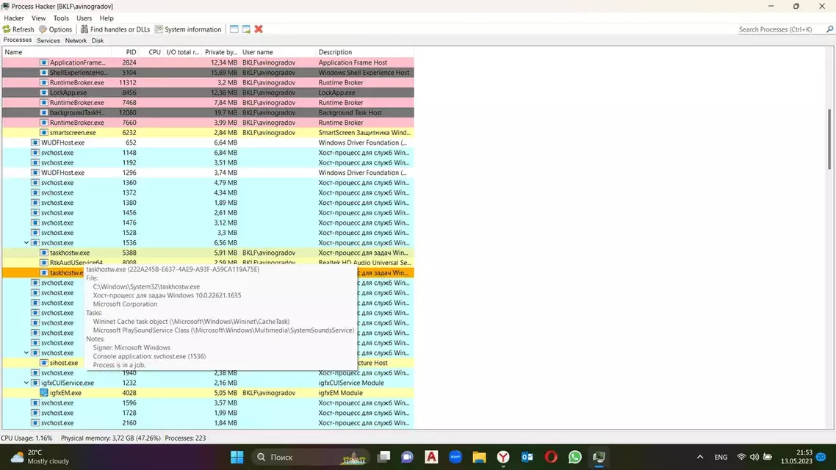
Task: Click the Find window toolbar icon
Action: point(234,29)
